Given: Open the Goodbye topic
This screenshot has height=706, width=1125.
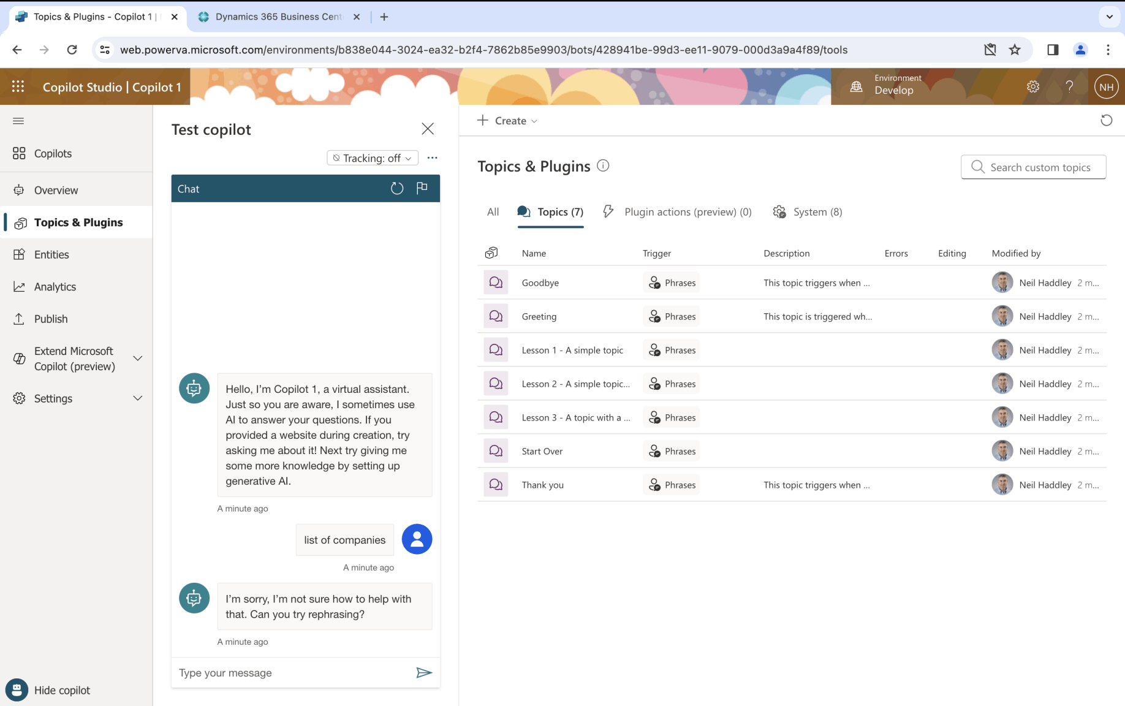Looking at the screenshot, I should tap(540, 283).
